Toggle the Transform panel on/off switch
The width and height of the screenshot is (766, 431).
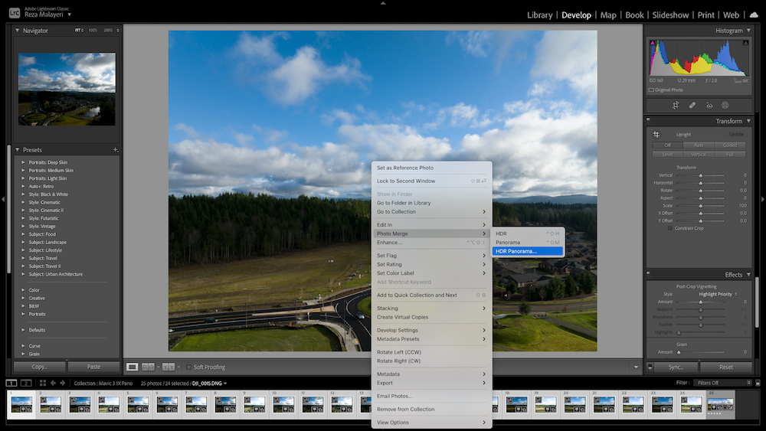[648, 119]
